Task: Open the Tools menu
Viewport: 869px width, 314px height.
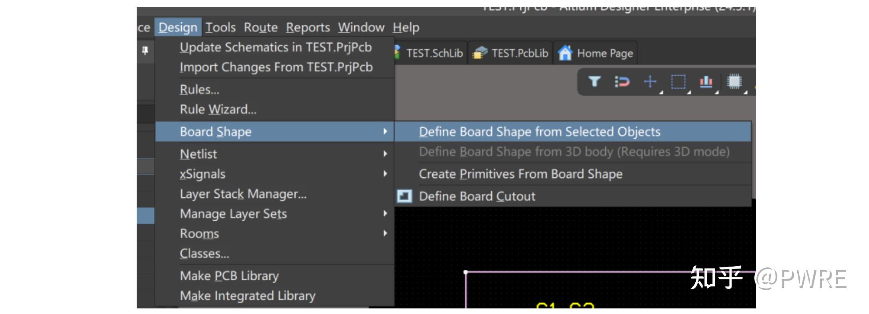Action: (220, 27)
